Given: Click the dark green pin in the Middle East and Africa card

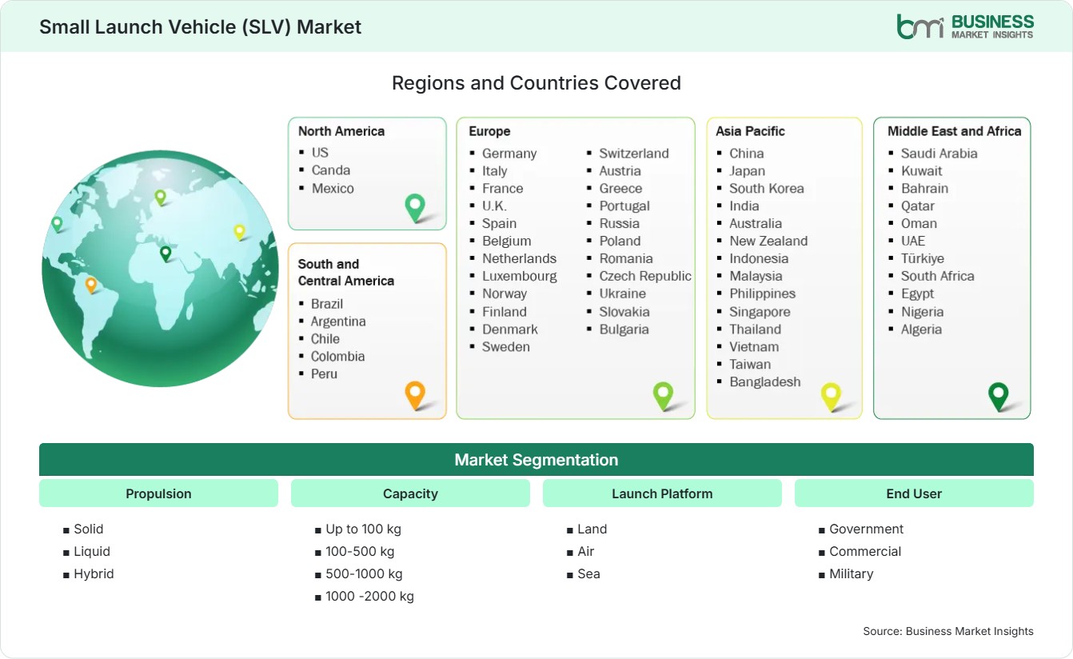Looking at the screenshot, I should pos(999,396).
